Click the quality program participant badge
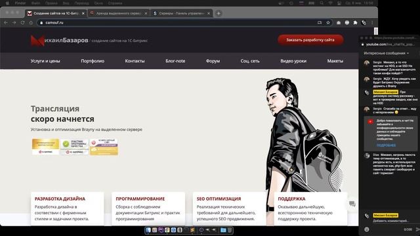This screenshot has height=236, width=420. (74, 147)
